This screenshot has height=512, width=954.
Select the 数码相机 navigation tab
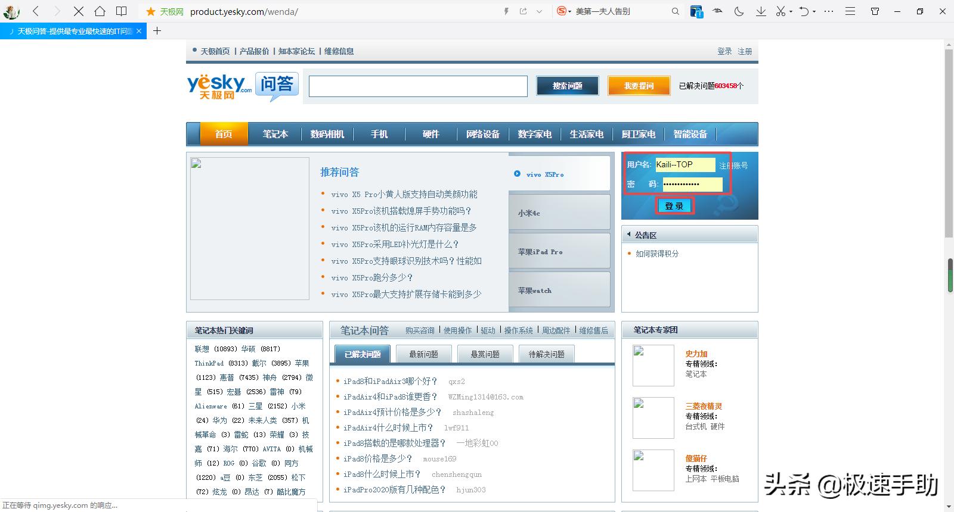[x=327, y=134]
